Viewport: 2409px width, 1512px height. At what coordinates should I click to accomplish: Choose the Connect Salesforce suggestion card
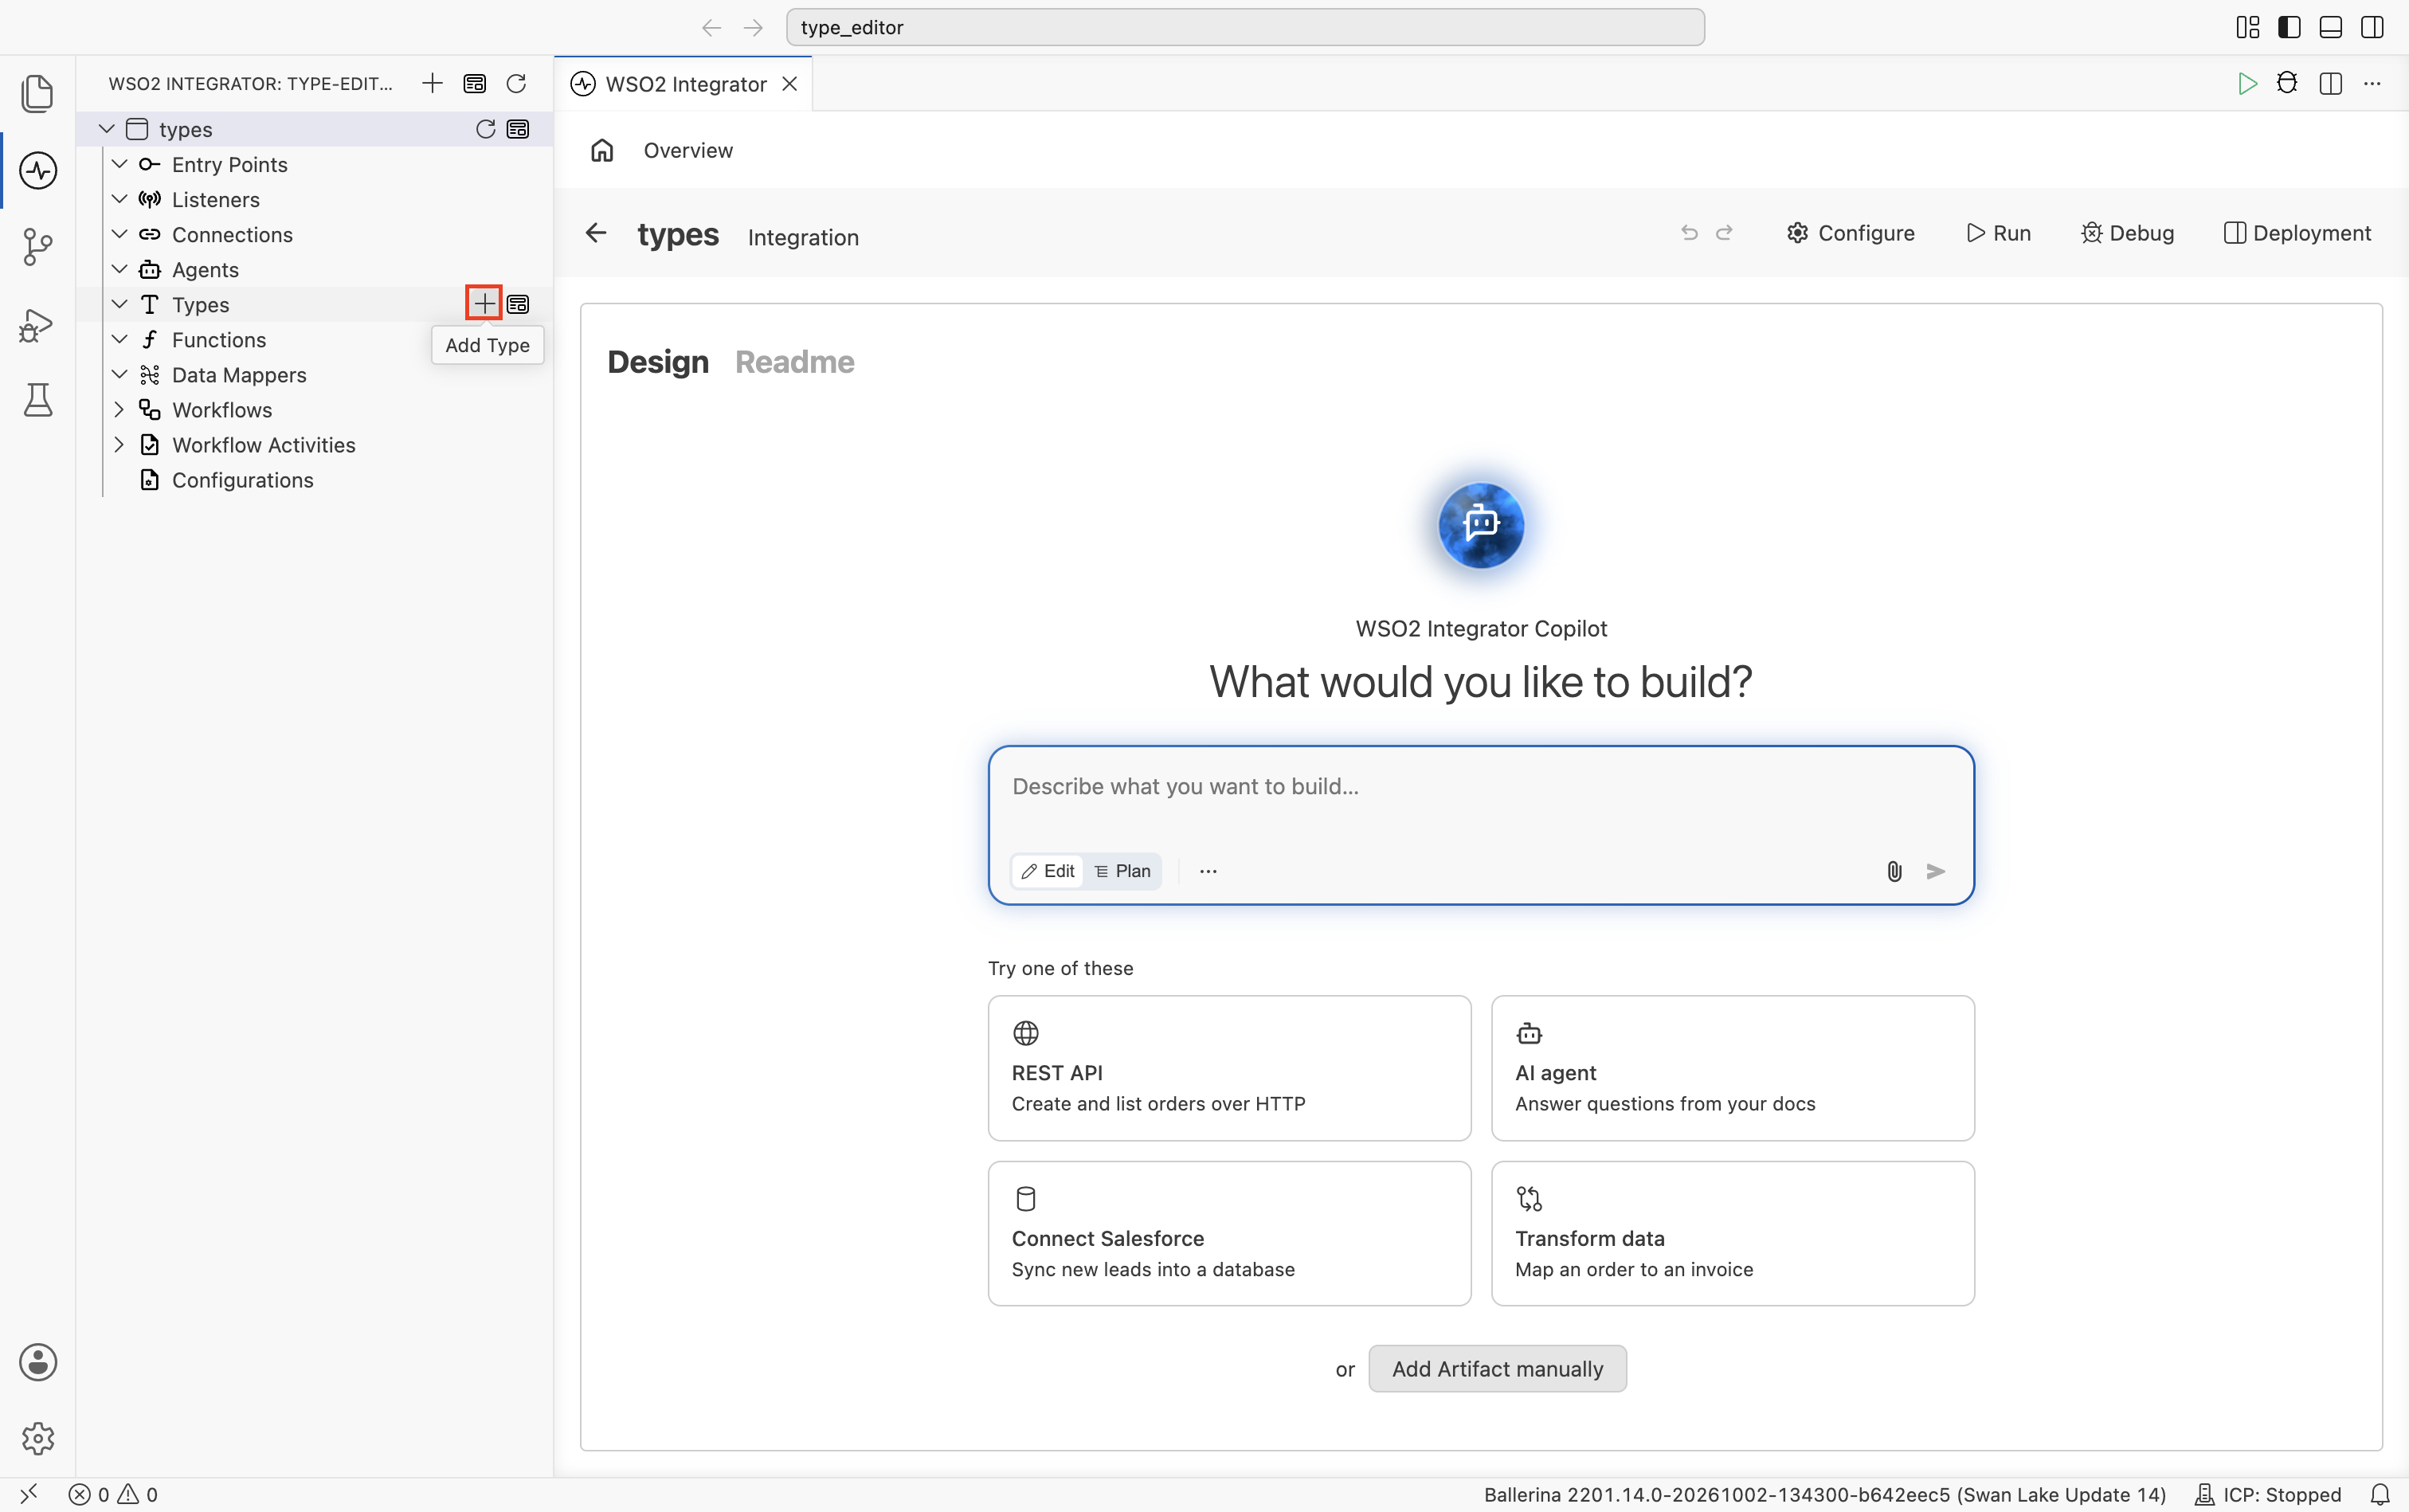point(1229,1233)
